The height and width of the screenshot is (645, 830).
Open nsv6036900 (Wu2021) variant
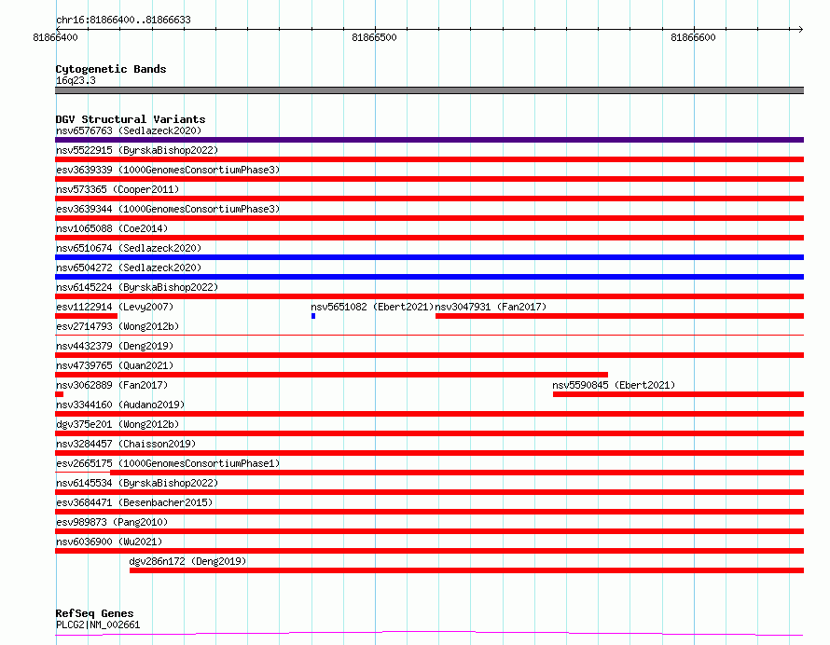point(109,542)
